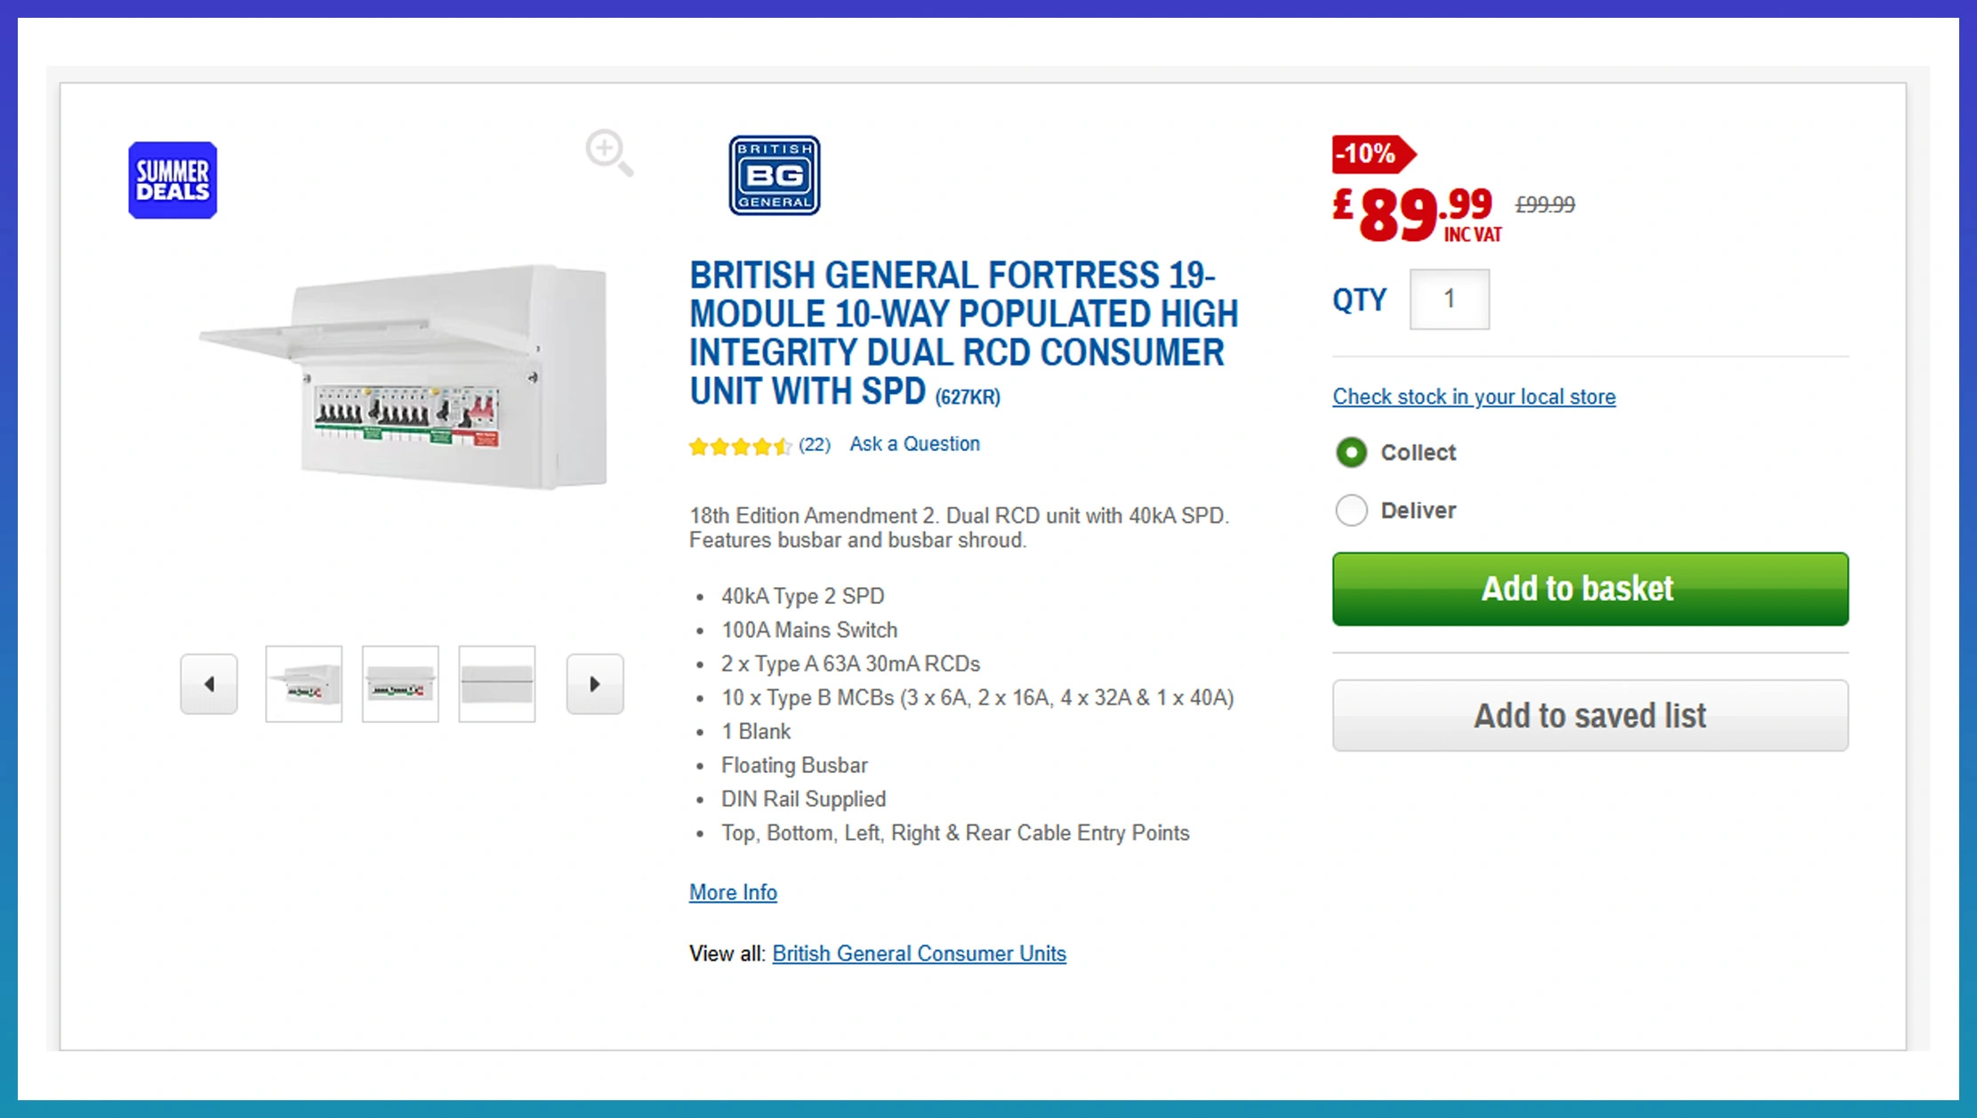Select third thumbnail with closed lid
Image resolution: width=1977 pixels, height=1118 pixels.
497,684
